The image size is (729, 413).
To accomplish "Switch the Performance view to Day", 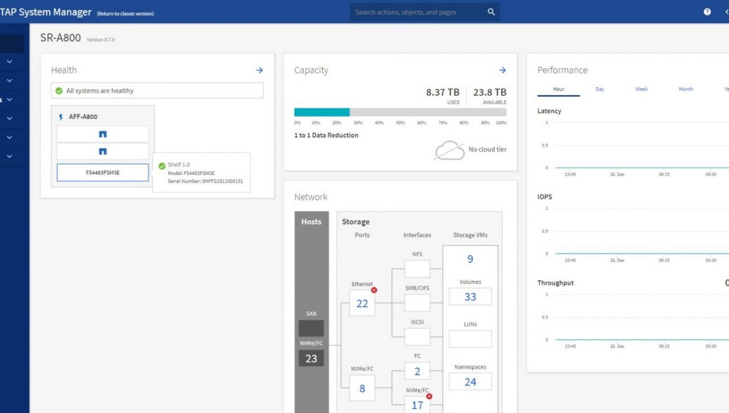I will tap(600, 89).
